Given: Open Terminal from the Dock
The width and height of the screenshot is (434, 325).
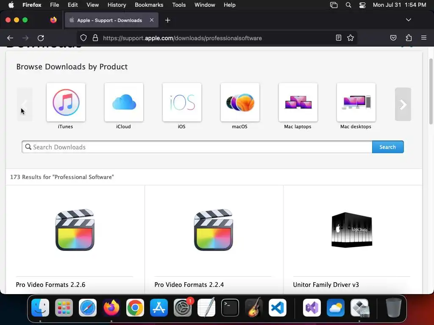Looking at the screenshot, I should [230, 308].
